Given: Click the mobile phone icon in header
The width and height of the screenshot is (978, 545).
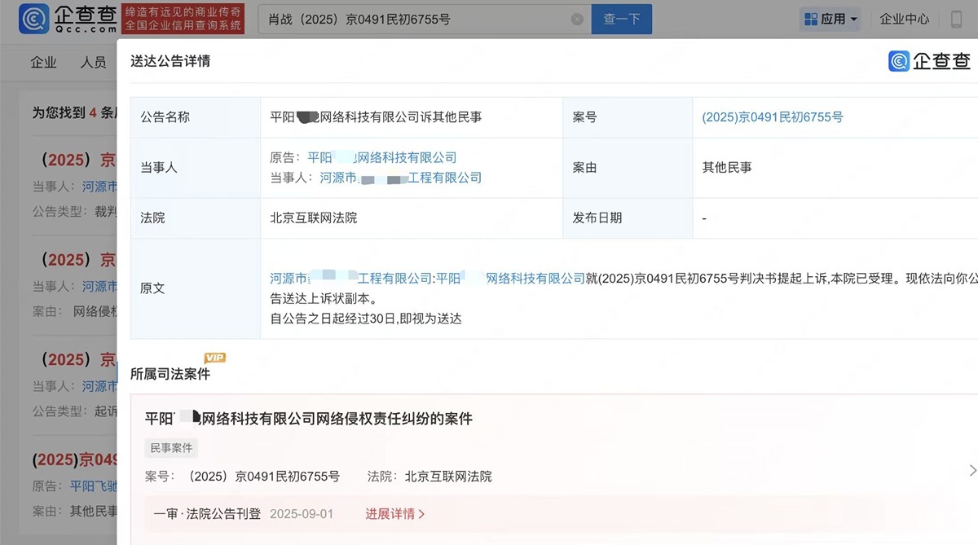Looking at the screenshot, I should [x=956, y=19].
